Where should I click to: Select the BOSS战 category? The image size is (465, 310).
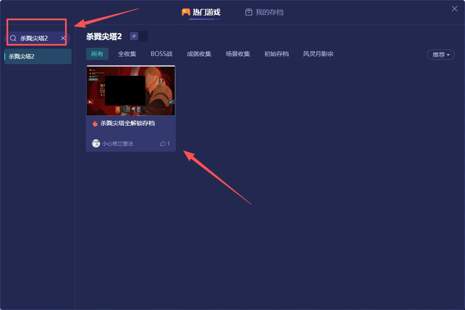click(x=161, y=54)
